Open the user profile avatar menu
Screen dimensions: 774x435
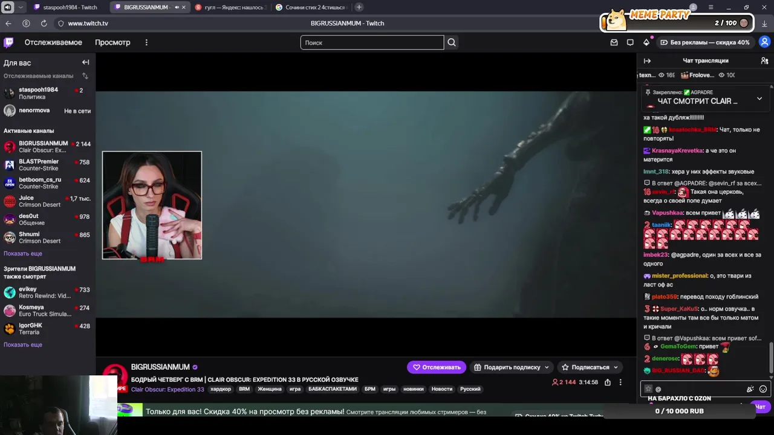(764, 42)
